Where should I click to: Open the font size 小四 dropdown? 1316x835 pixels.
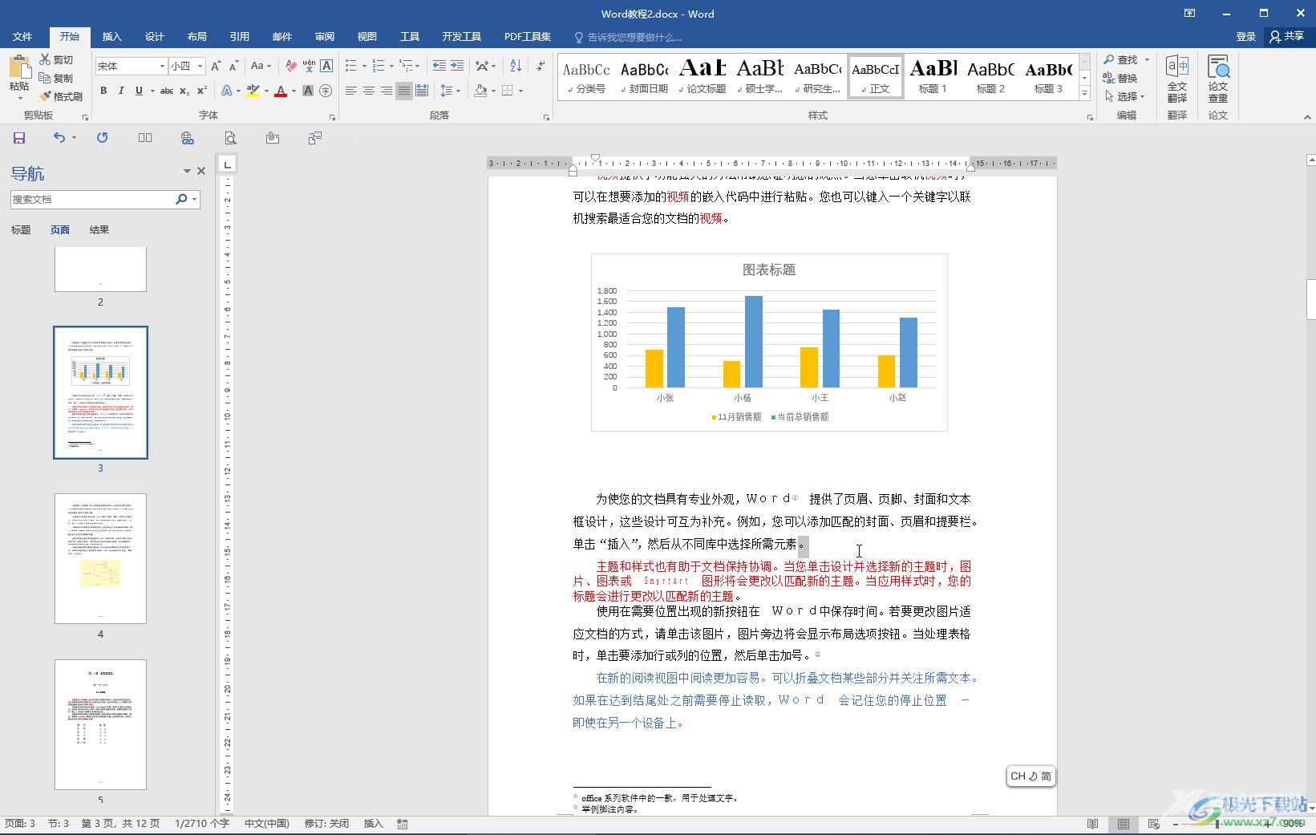(x=200, y=66)
